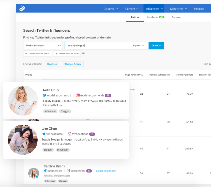Click the name Caroline Hirons
Image resolution: width=211 pixels, height=187 pixels.
click(54, 166)
